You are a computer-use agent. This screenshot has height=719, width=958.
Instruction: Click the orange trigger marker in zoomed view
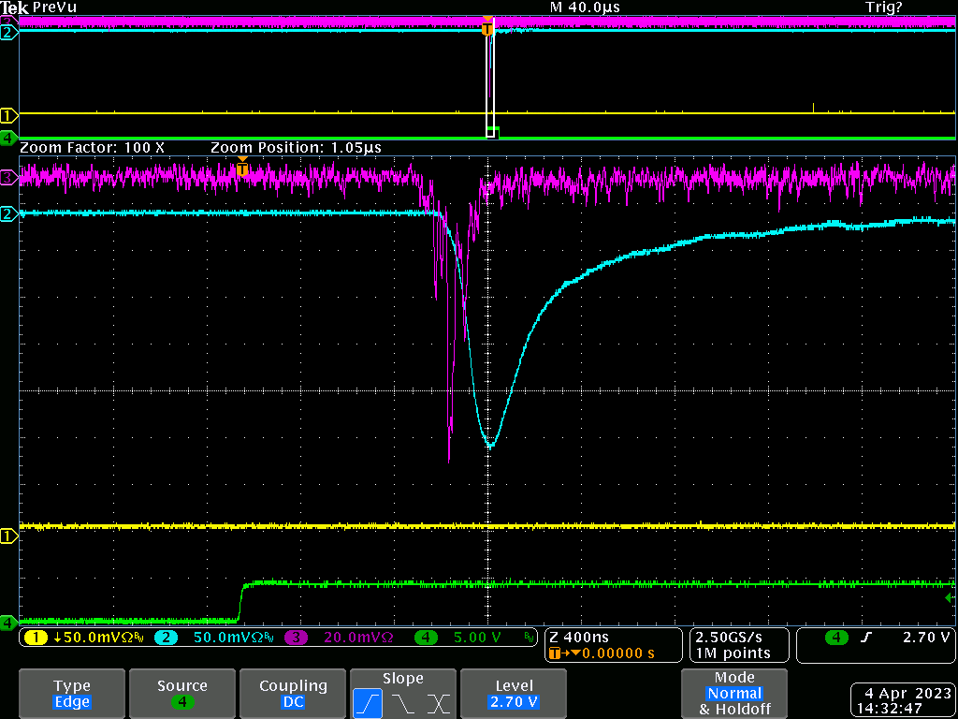(242, 169)
